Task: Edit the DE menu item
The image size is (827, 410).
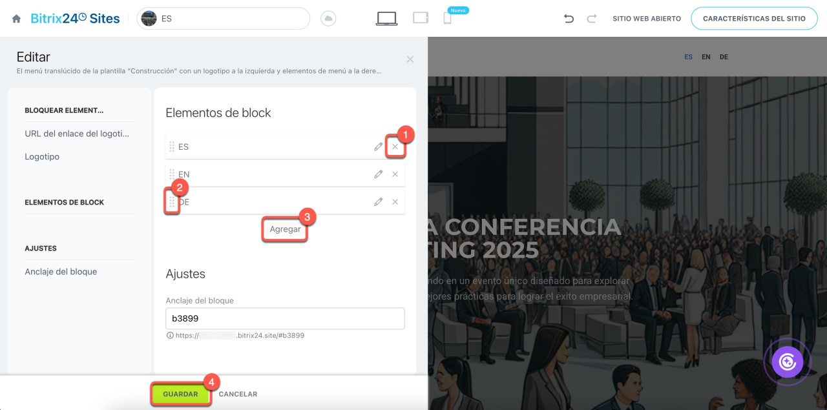Action: click(378, 202)
